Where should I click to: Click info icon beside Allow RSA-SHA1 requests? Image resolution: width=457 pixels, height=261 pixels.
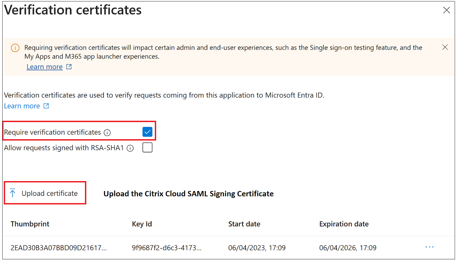[x=130, y=148]
